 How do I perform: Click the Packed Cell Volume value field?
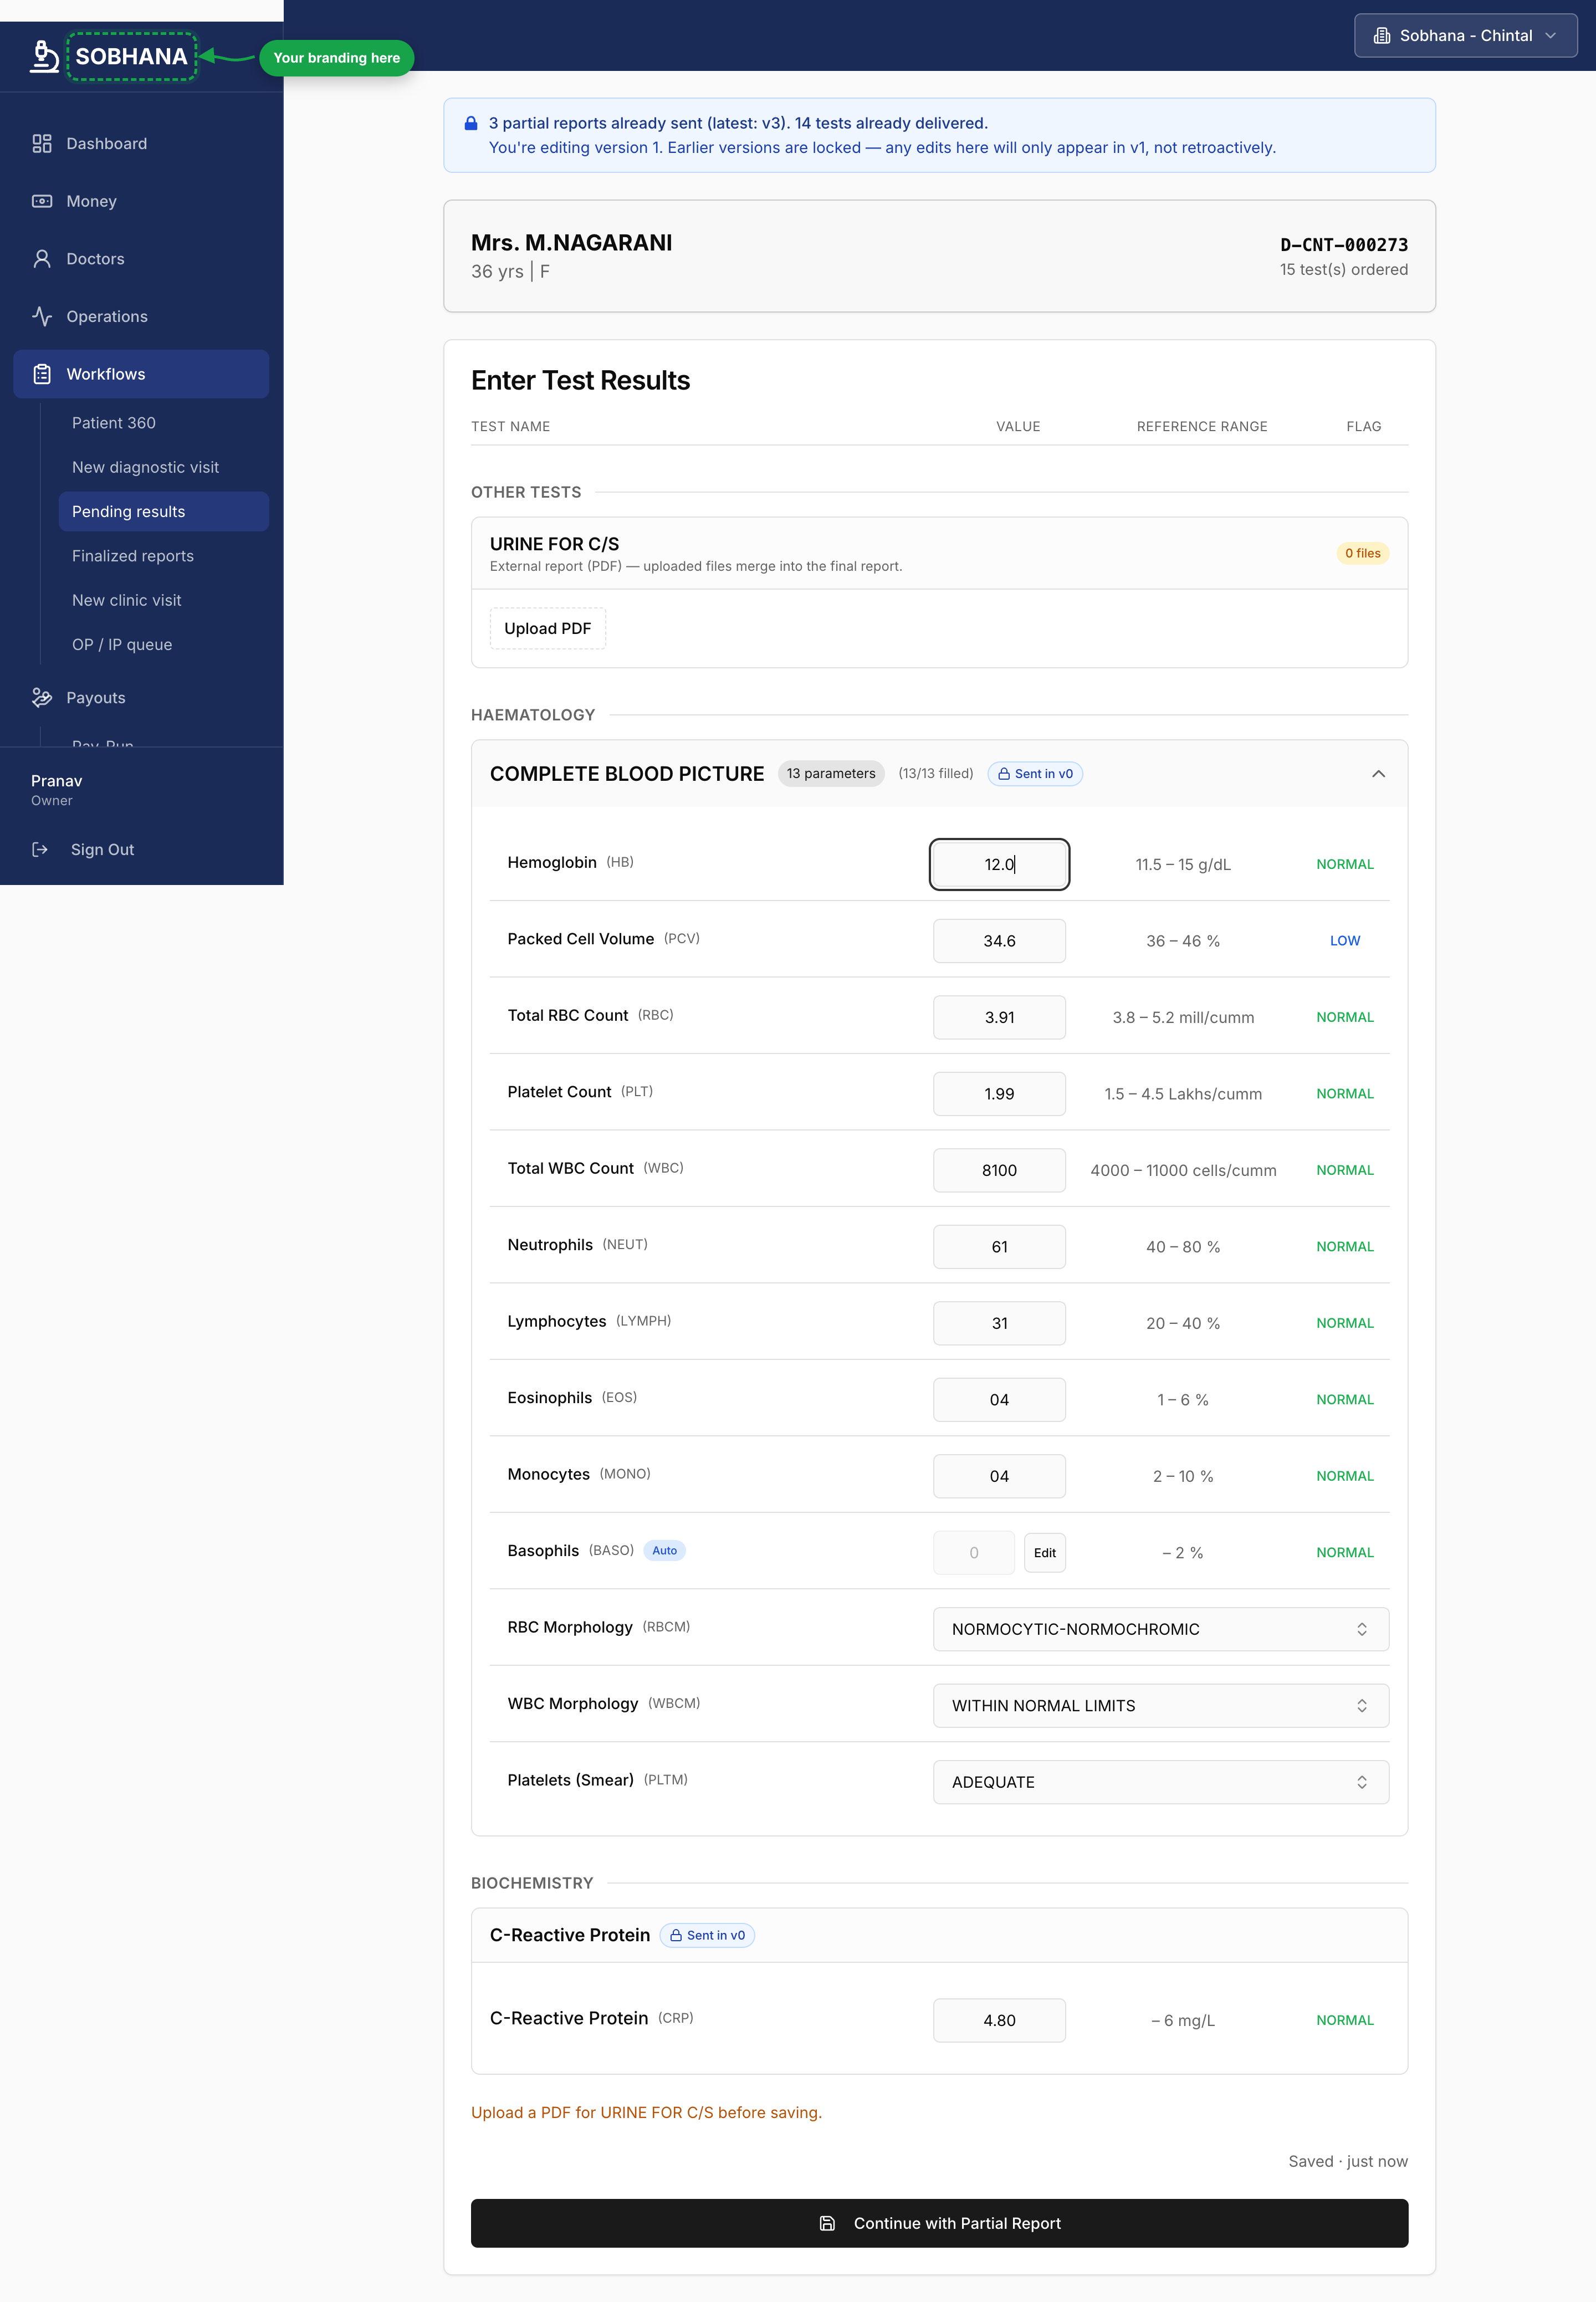tap(999, 941)
